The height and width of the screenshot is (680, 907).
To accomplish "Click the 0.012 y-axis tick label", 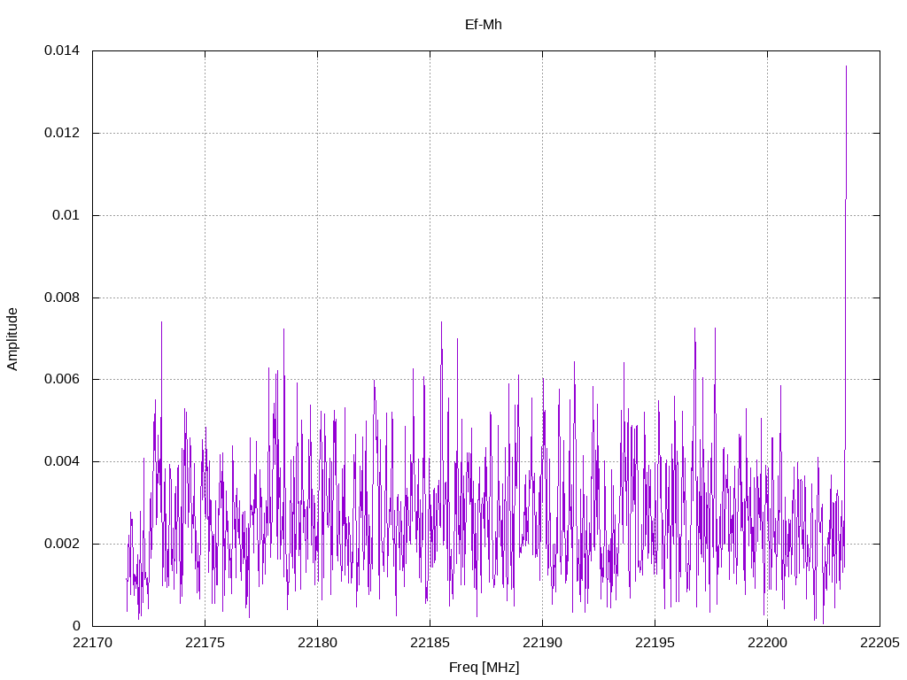I will pos(62,133).
